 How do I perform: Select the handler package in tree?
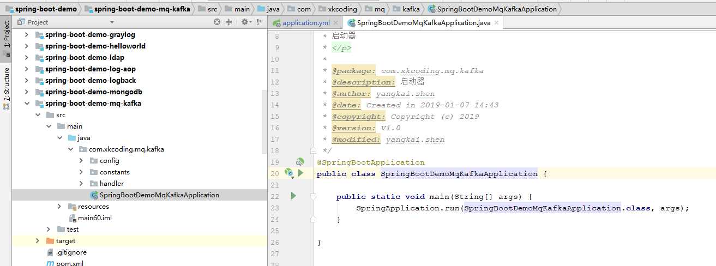coord(140,184)
